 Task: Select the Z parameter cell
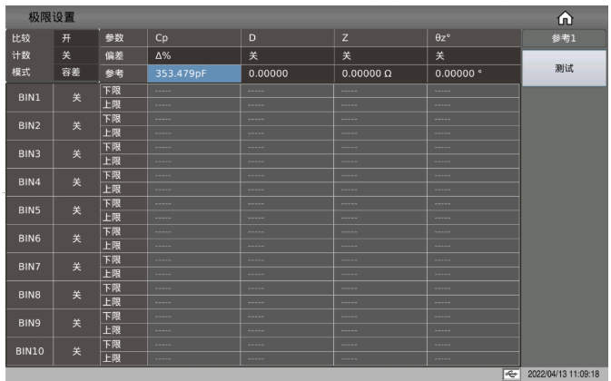[x=380, y=38]
